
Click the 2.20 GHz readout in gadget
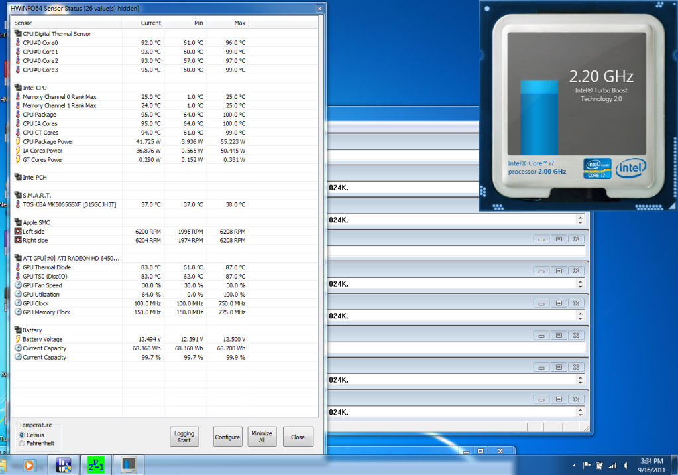pyautogui.click(x=601, y=76)
